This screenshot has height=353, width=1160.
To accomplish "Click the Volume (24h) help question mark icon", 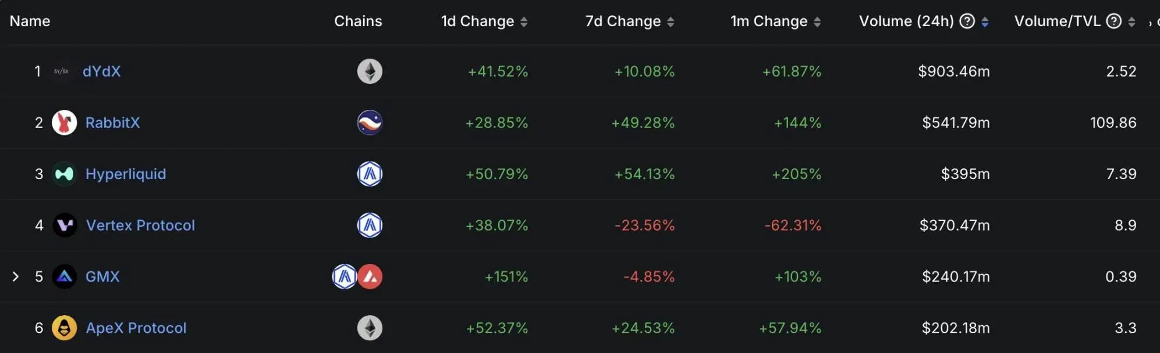I will click(967, 22).
